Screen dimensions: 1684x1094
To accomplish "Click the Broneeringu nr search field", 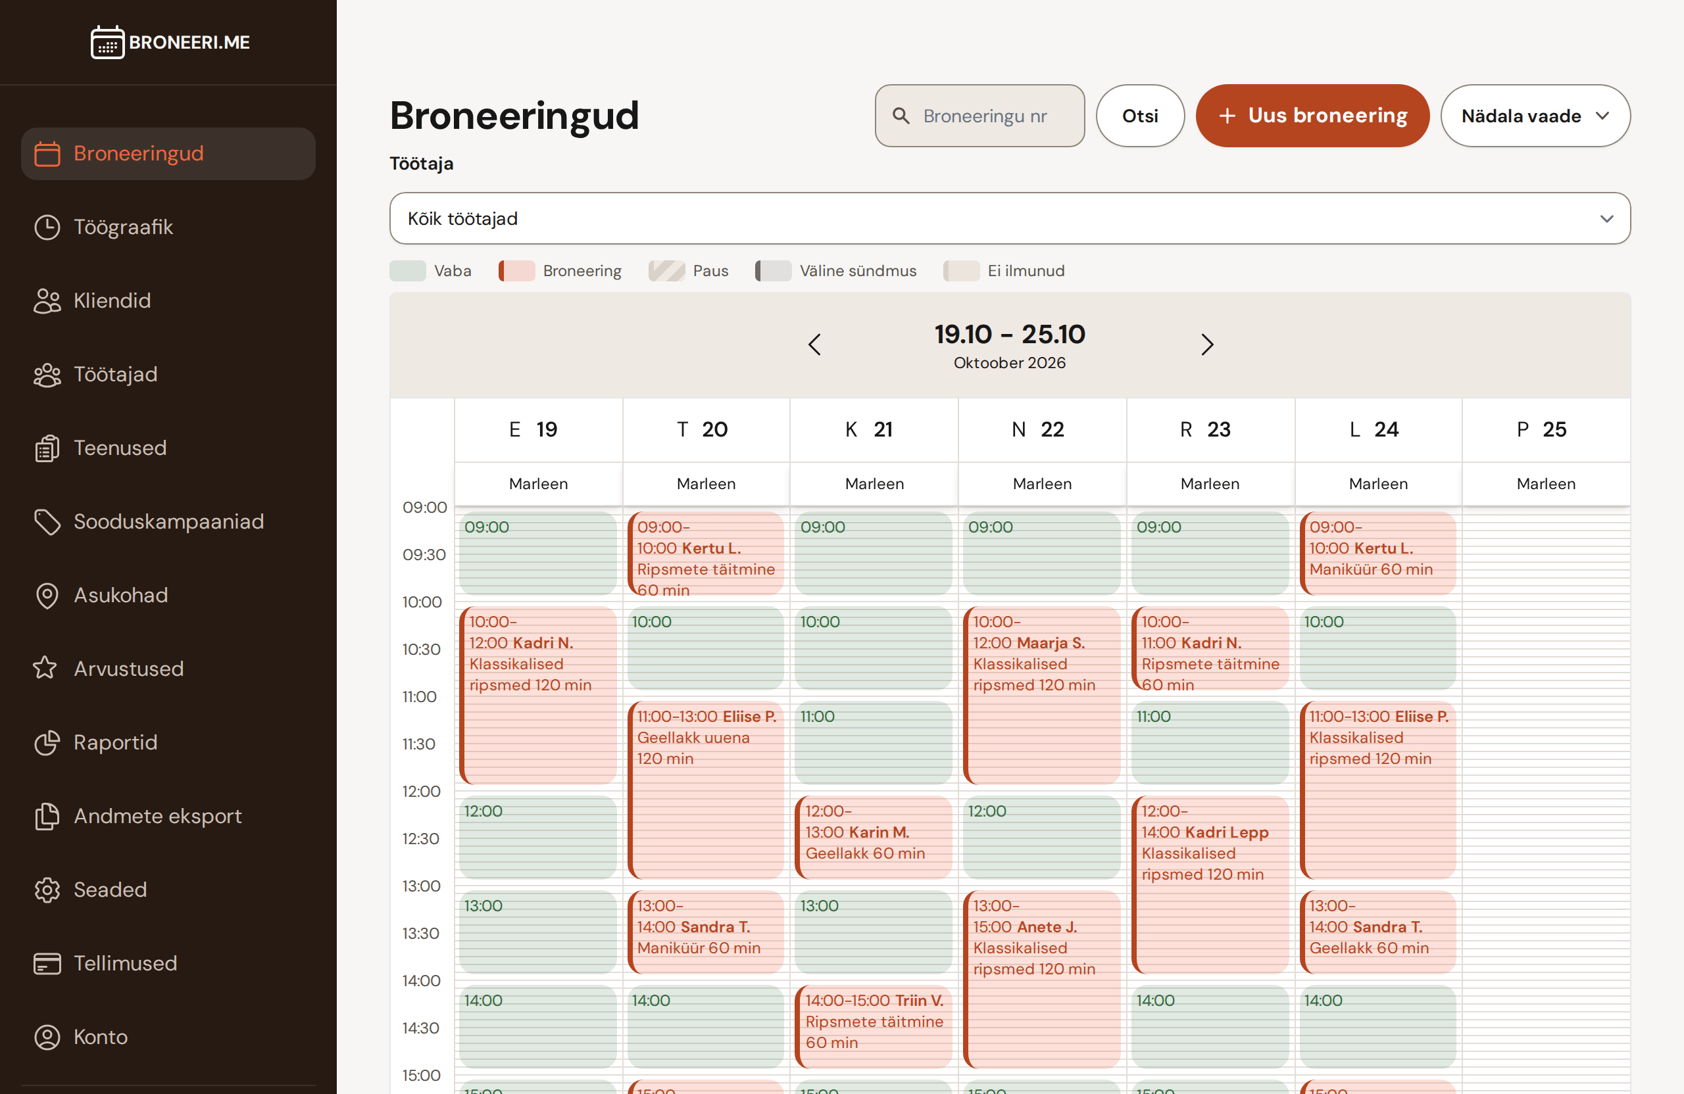I will [x=979, y=116].
